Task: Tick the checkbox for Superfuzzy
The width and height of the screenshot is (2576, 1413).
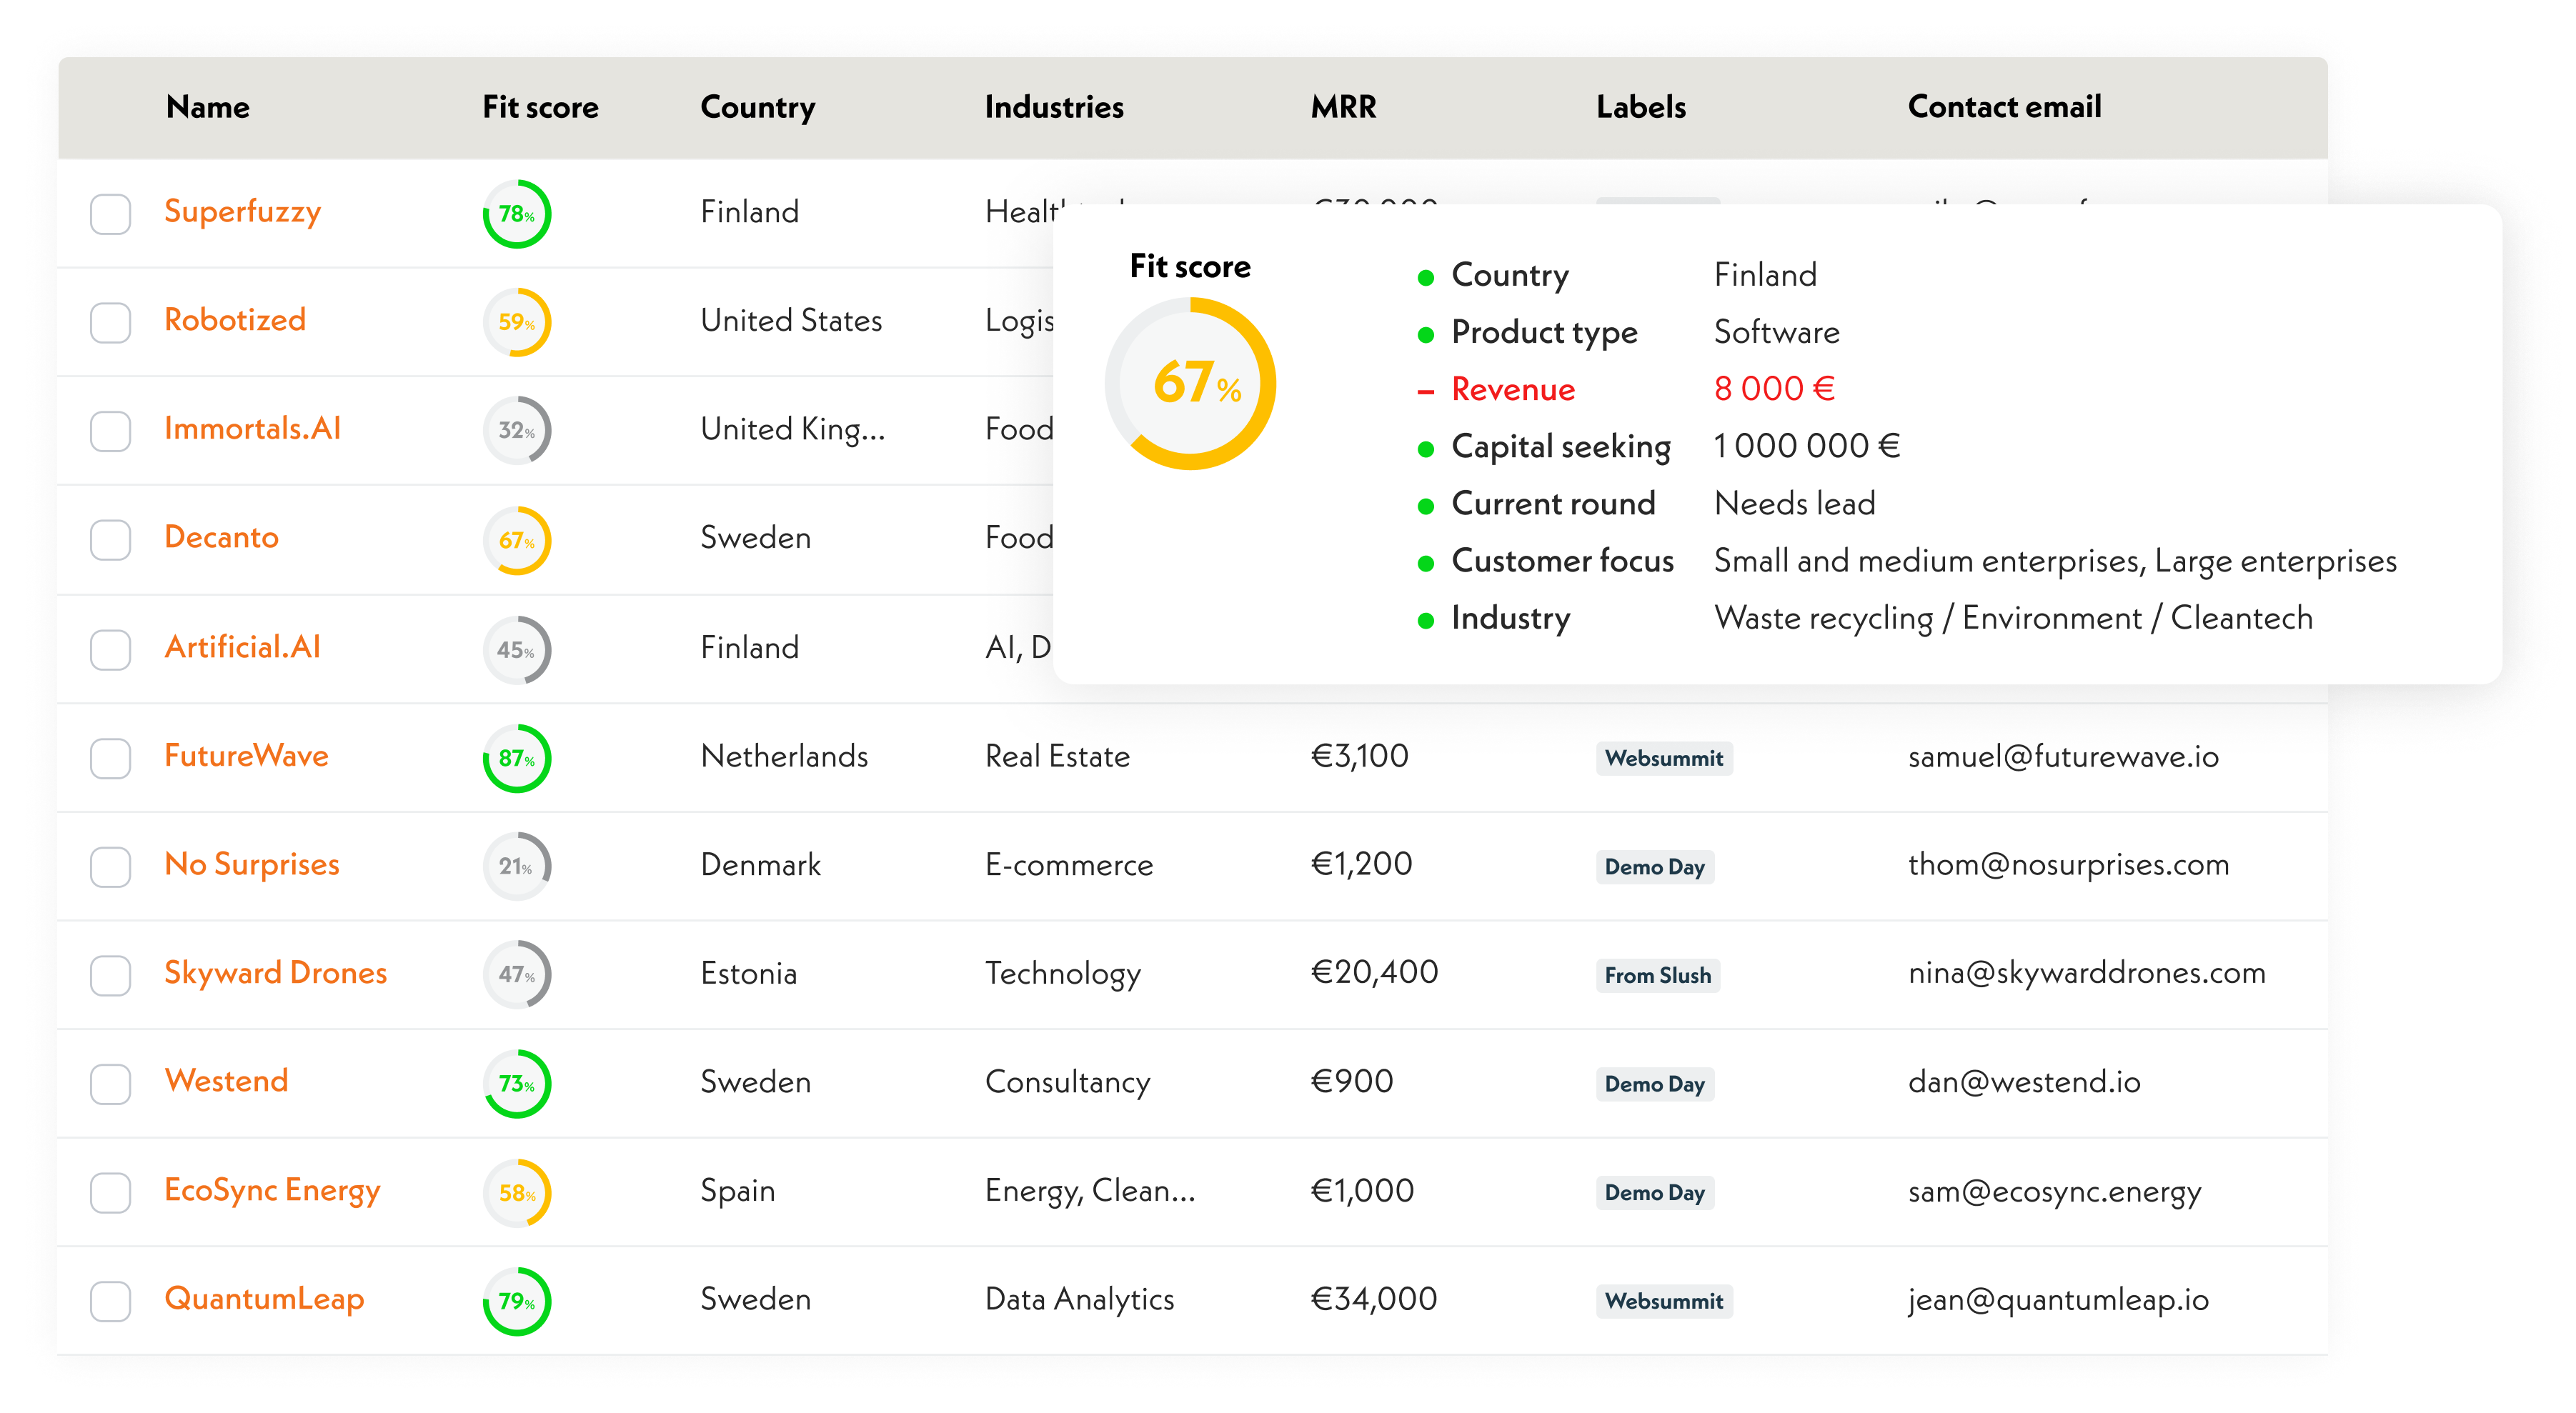Action: coord(111,214)
